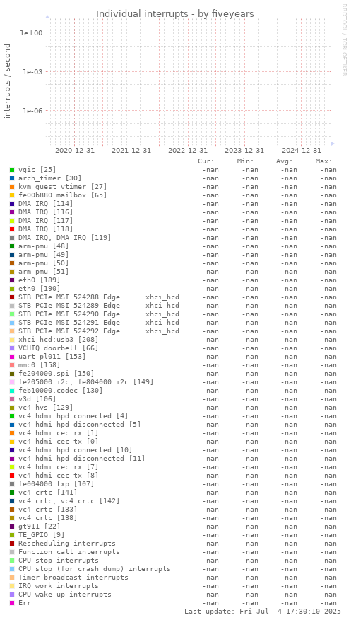Viewport: 351px width, 620px height.
Task: Click the 'Max:' column header
Action: point(323,161)
